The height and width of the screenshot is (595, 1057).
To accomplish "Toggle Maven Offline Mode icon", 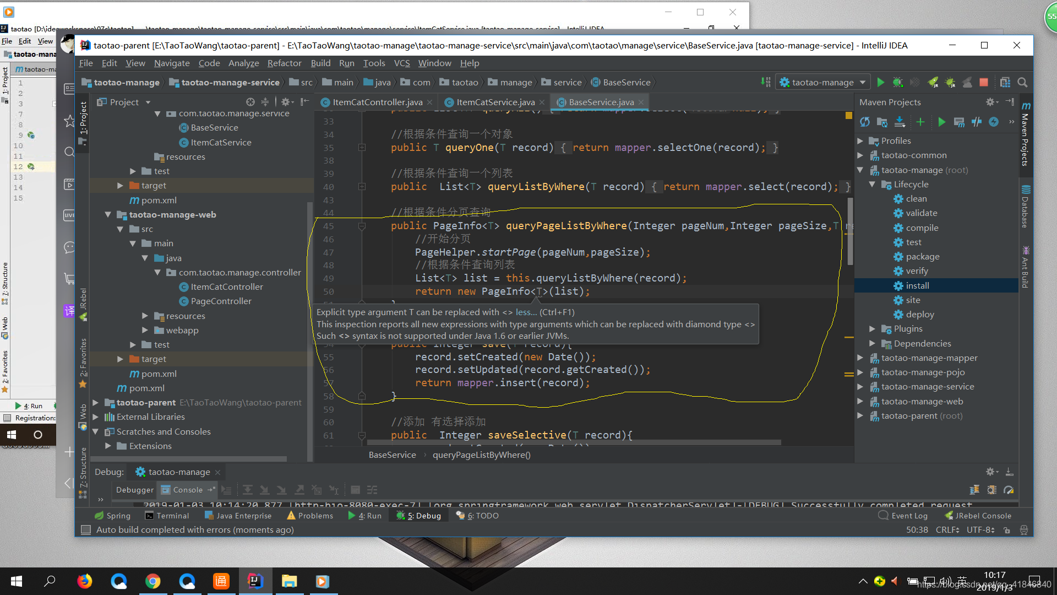I will click(977, 122).
